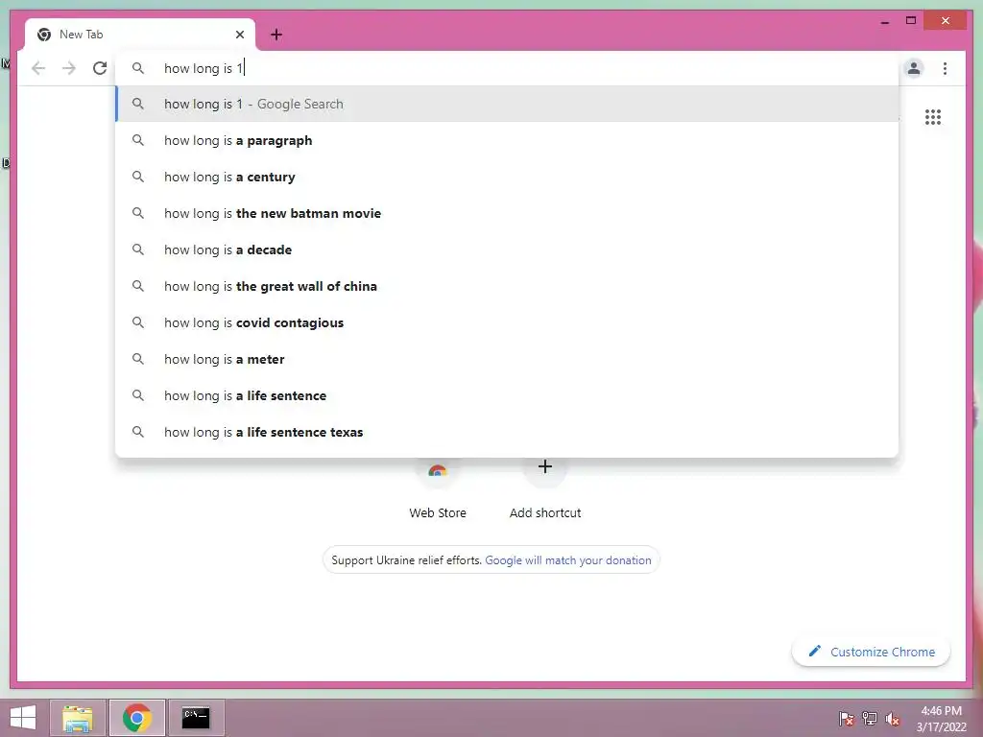Click search icon beside 'a meter' suggestion
Viewport: 983px width, 737px height.
[138, 359]
